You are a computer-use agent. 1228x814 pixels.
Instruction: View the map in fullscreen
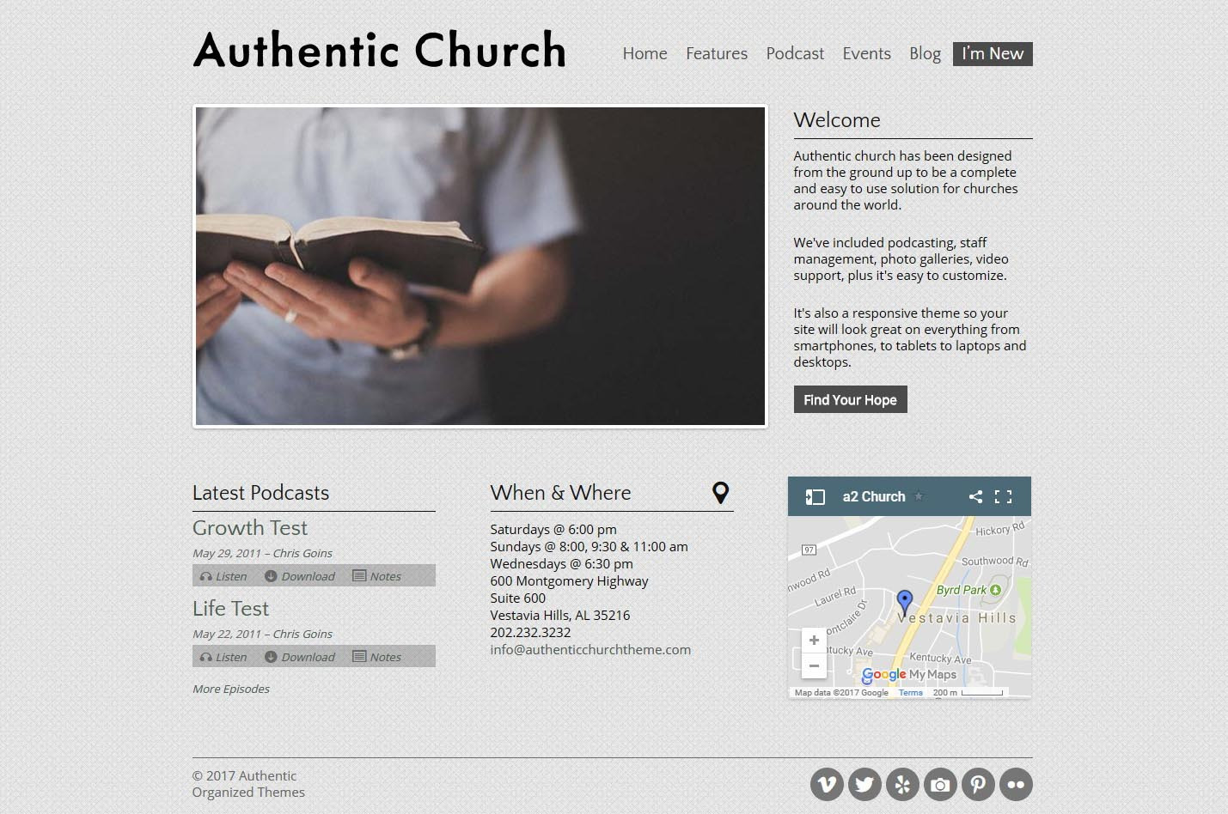[1003, 496]
